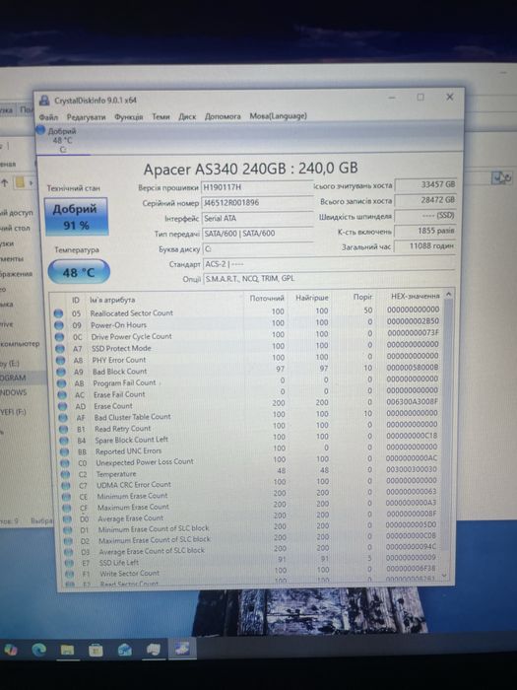The image size is (517, 690).
Task: Open the Диск menu
Action: (x=187, y=116)
